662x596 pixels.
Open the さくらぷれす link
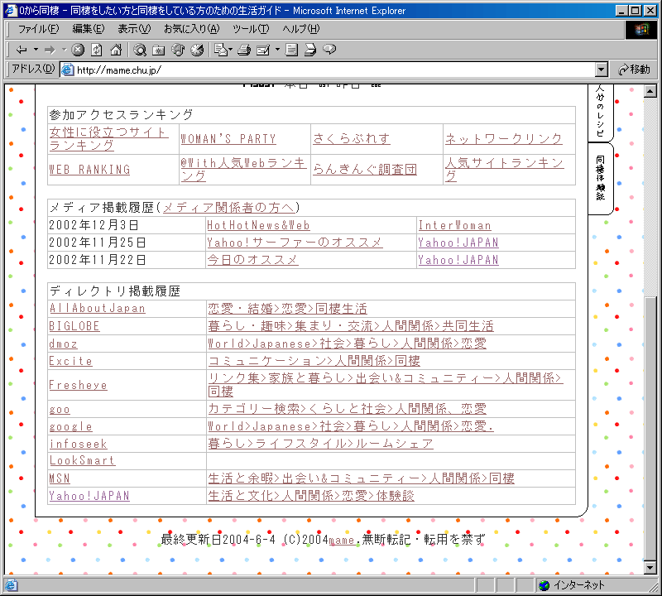[351, 138]
